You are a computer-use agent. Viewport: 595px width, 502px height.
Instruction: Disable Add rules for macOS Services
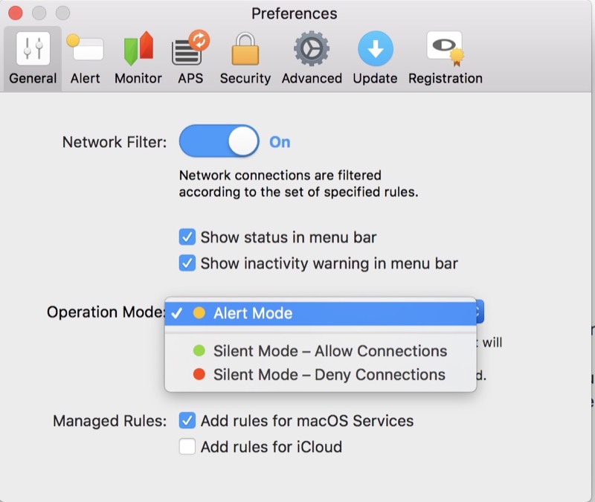click(x=187, y=421)
